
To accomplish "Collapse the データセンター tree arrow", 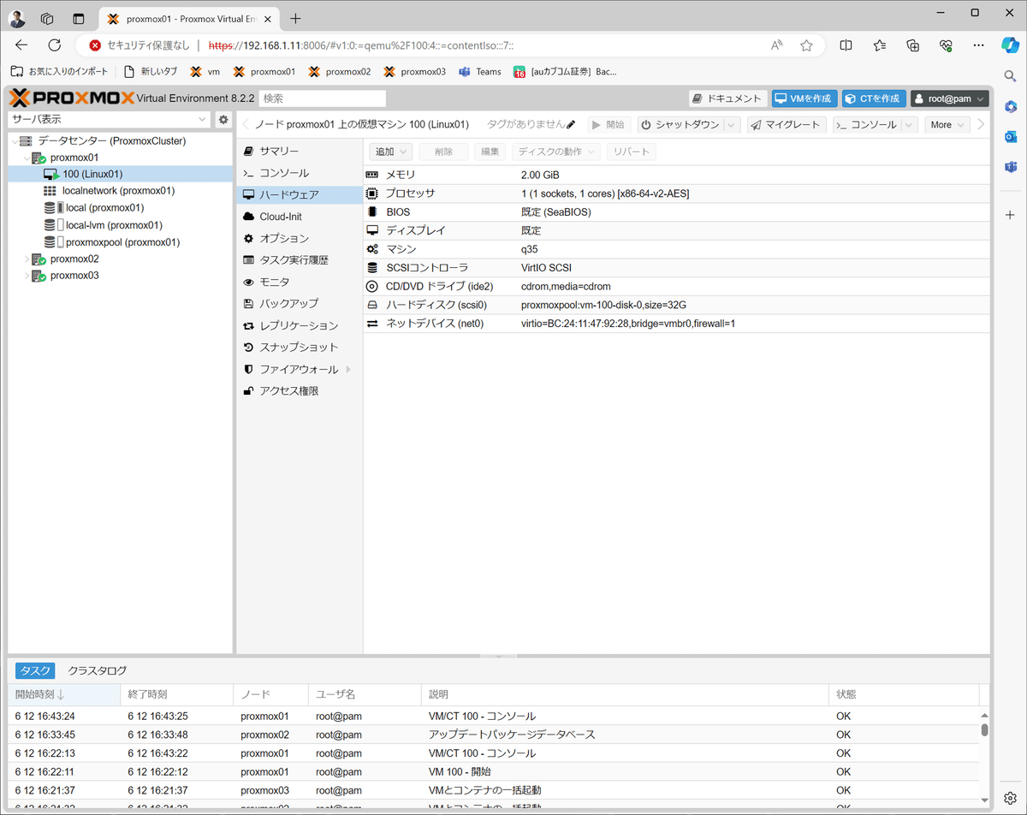I will click(14, 141).
